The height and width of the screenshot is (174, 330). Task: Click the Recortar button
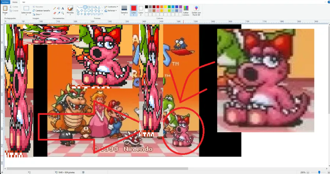pos(38,7)
